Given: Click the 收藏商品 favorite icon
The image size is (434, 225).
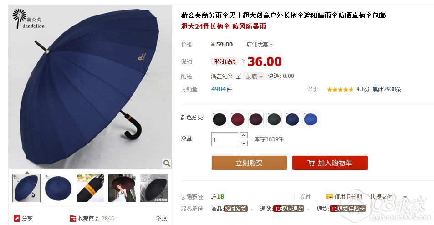Looking at the screenshot, I should tap(73, 218).
